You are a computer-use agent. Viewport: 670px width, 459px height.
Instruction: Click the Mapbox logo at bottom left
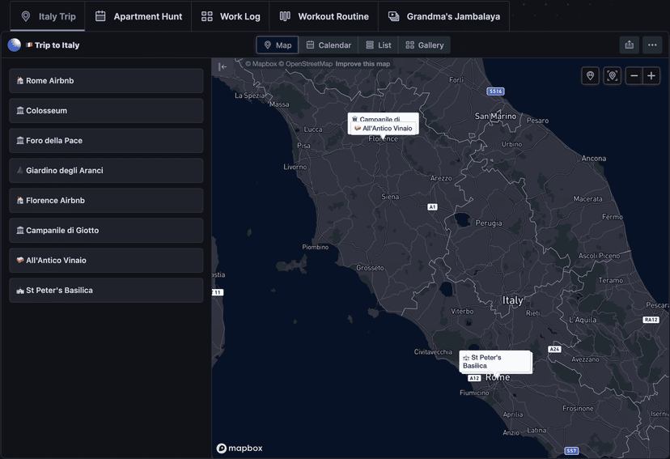tap(240, 448)
